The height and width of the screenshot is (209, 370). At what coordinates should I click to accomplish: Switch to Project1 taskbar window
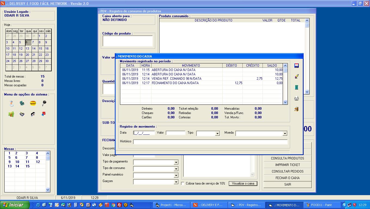[x=171, y=205]
